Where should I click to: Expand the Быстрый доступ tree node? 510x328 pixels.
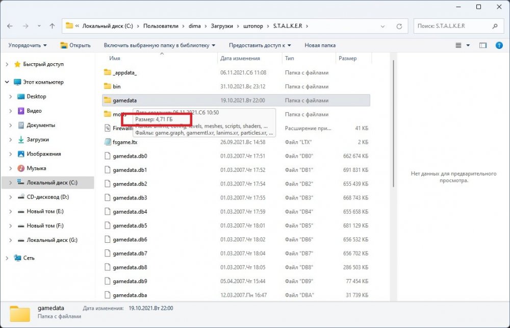7,64
